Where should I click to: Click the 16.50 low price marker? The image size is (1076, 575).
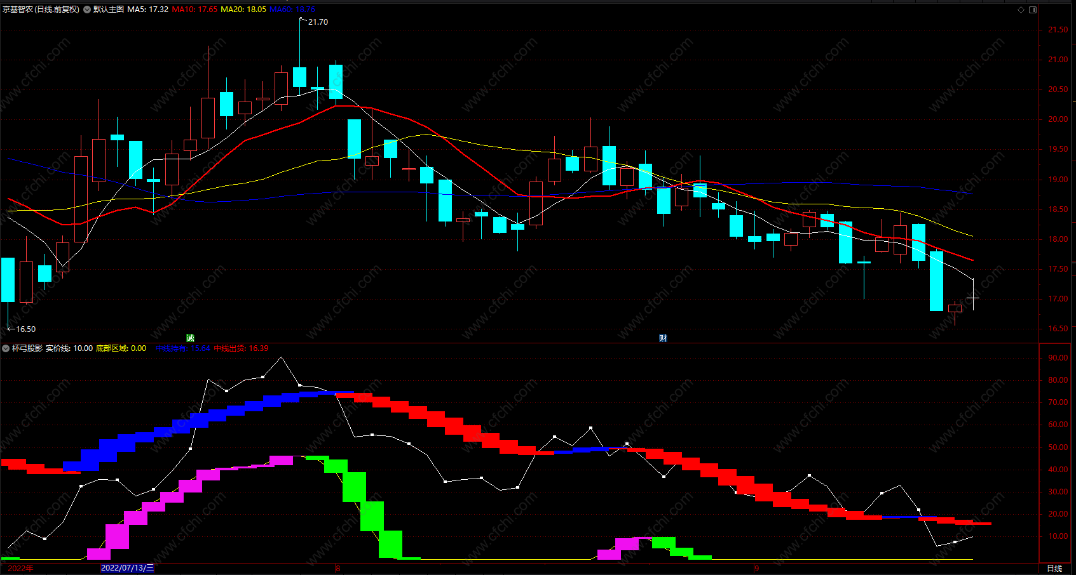tap(25, 329)
